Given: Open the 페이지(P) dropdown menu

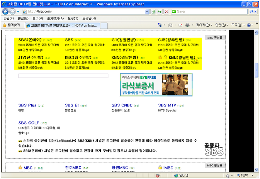Looking at the screenshot, I should (204, 25).
